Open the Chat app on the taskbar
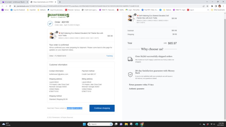The height and width of the screenshot is (127, 226). click(x=121, y=124)
